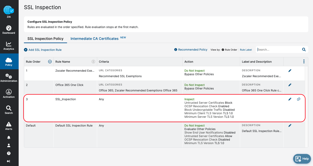Select the SSL Inspection Policy tab
Viewport: 313px width, 166px height.
point(45,39)
